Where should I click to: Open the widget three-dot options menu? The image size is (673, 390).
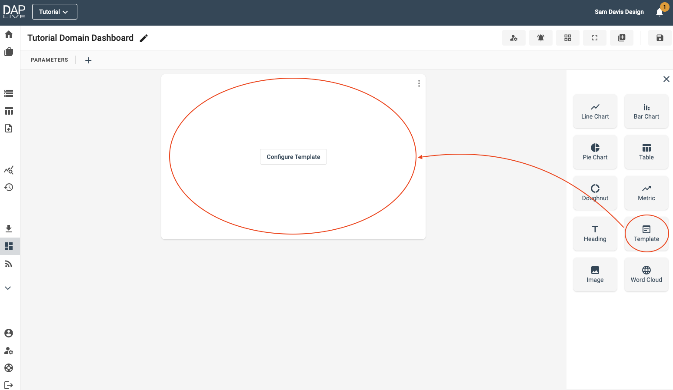coord(419,83)
